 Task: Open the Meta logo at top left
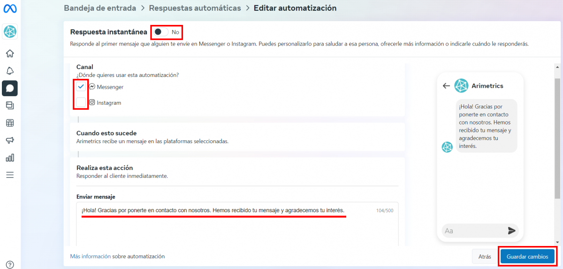click(10, 9)
